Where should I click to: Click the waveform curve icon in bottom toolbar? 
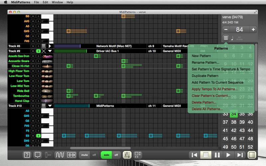(x=60, y=155)
